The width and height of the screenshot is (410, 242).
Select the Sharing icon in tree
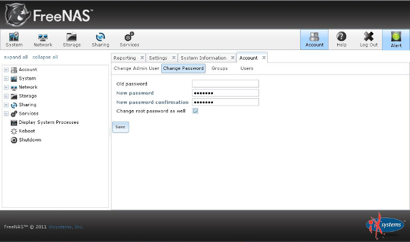[x=14, y=105]
